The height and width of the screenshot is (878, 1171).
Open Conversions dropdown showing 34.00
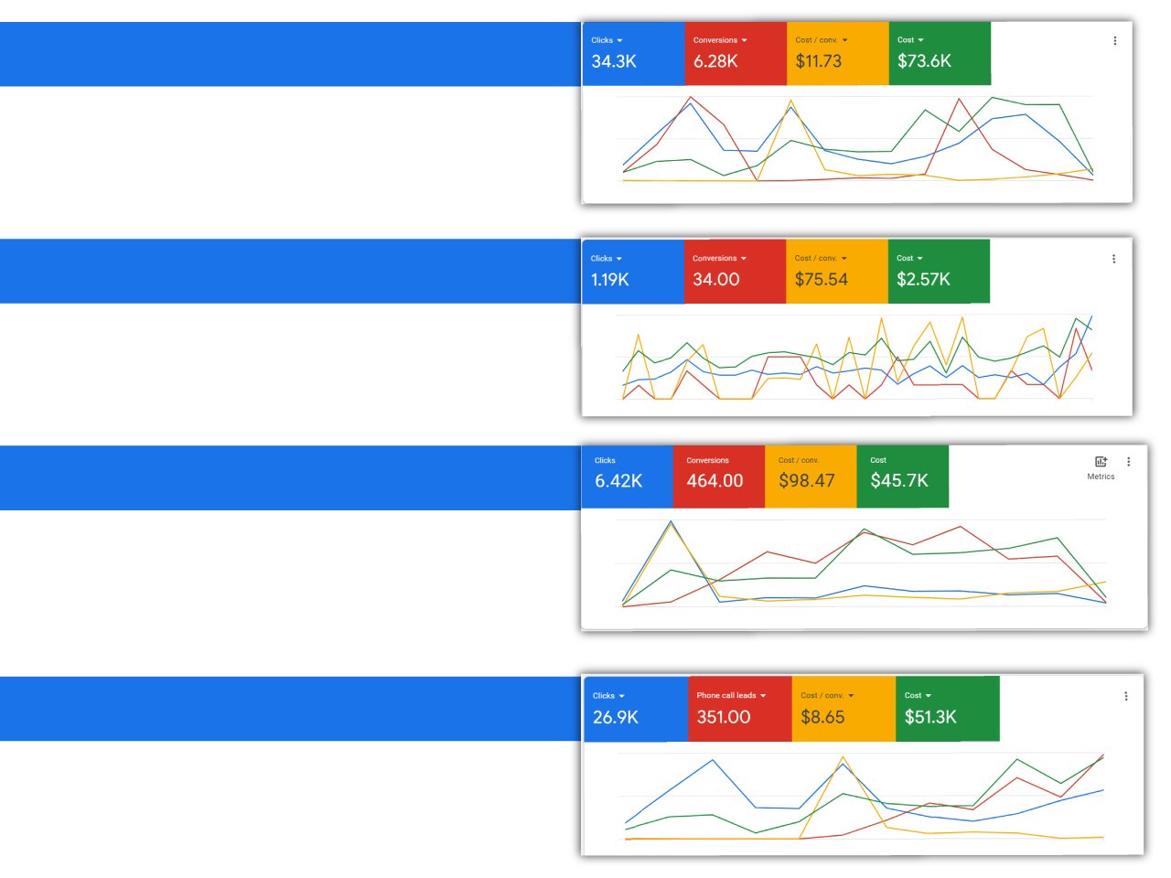point(719,259)
